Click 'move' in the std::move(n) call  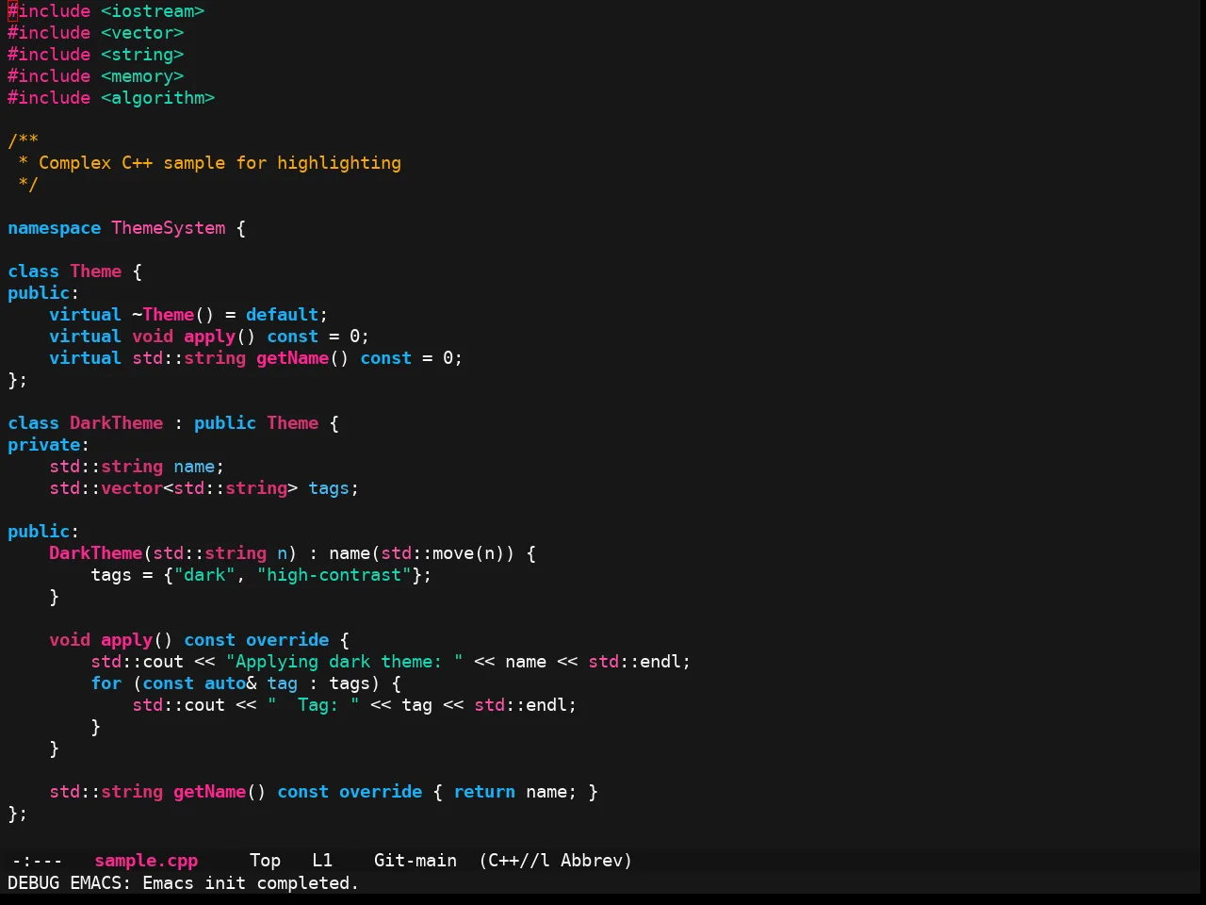[x=453, y=553]
